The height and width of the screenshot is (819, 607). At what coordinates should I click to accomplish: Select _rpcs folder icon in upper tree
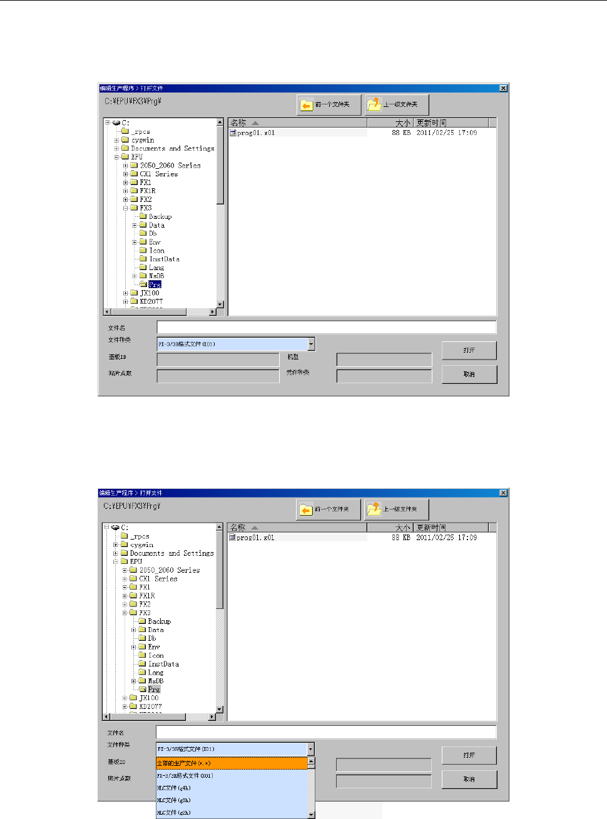125,132
